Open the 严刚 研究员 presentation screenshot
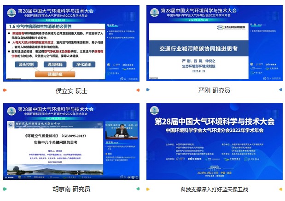Viewport: 285px width, 201px height. pyautogui.click(x=215, y=43)
